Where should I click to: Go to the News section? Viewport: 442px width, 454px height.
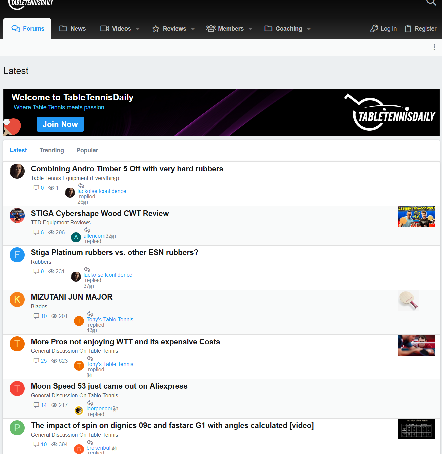[73, 29]
